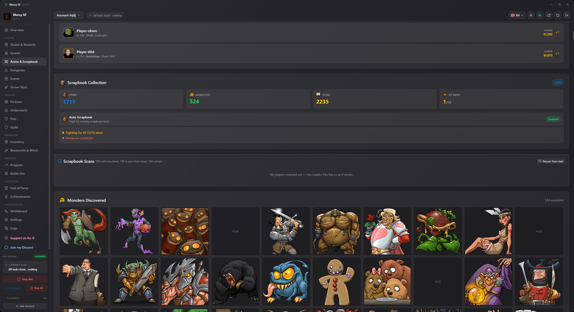Open the Underworld section
The image size is (574, 312).
click(x=24, y=110)
